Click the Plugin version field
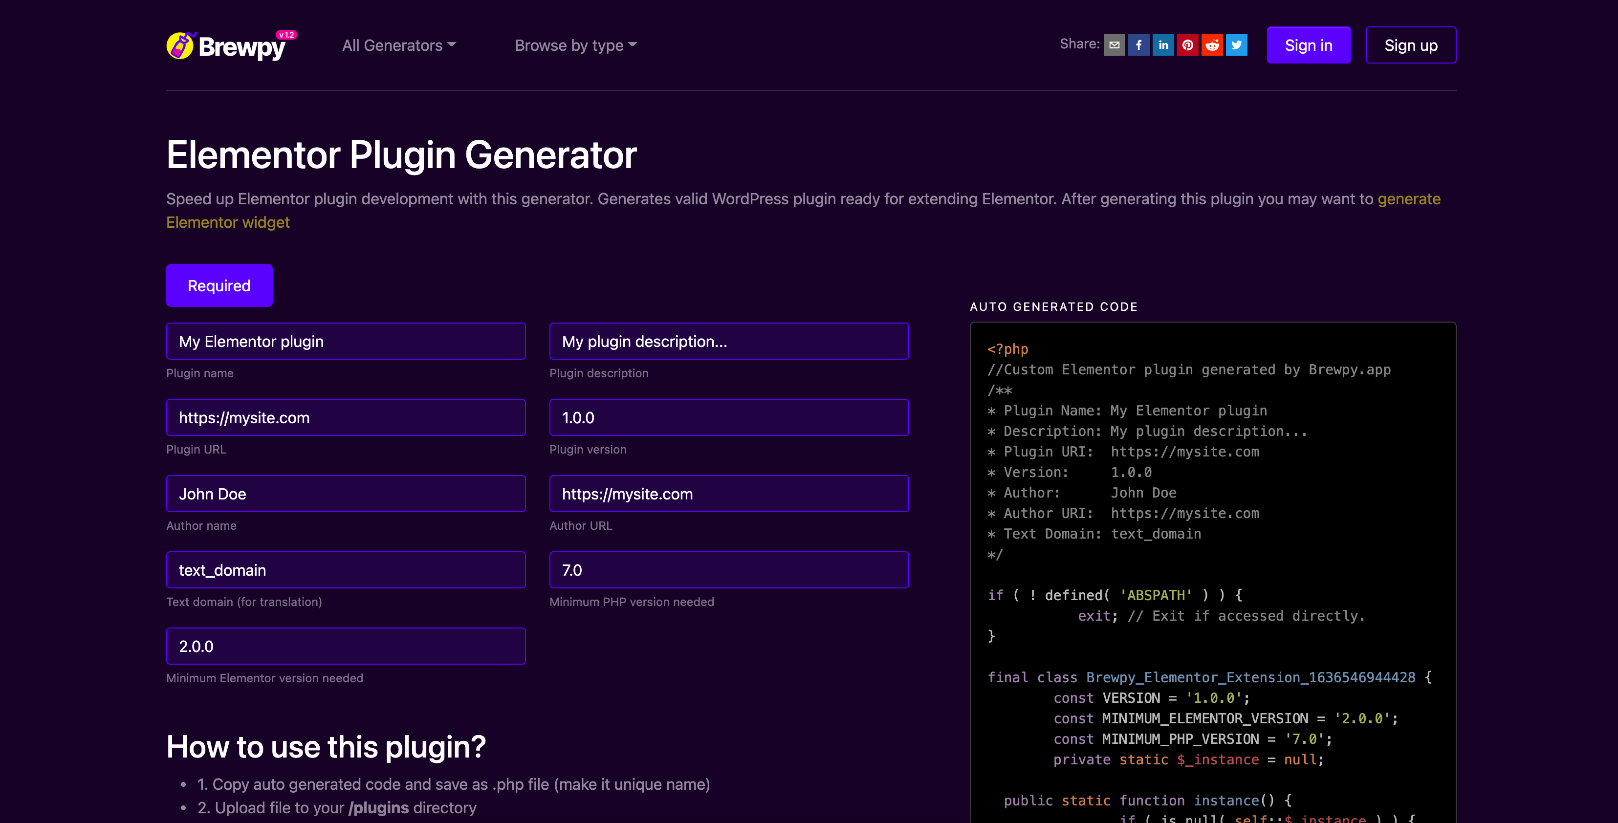This screenshot has width=1618, height=823. click(x=729, y=417)
